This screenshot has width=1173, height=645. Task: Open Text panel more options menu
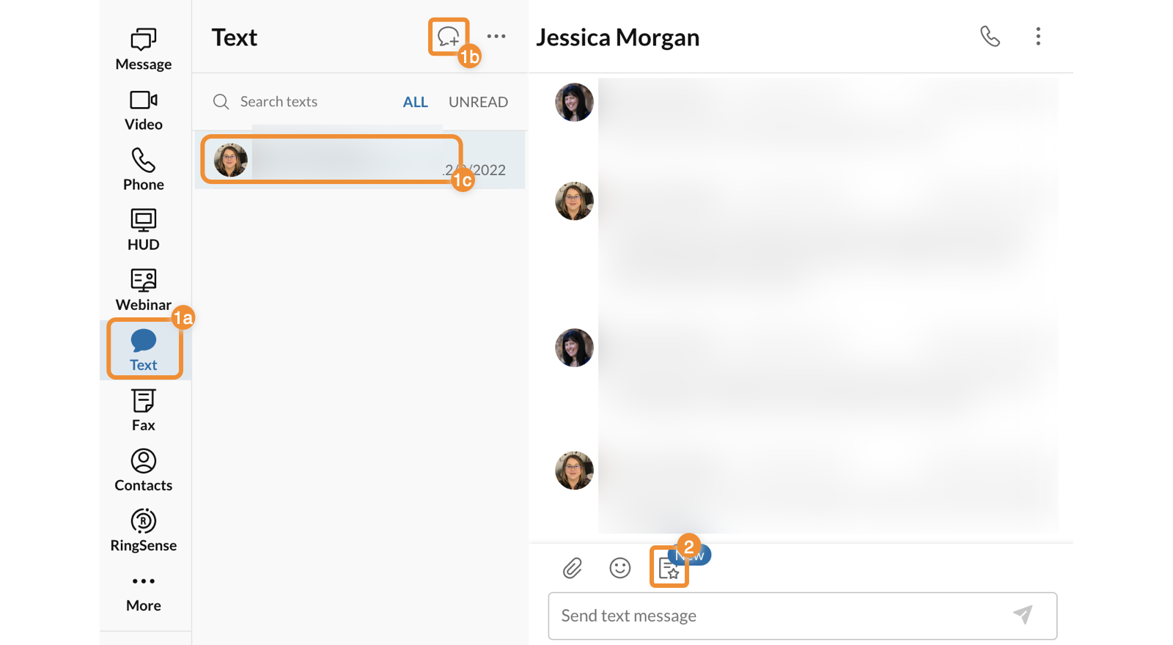coord(496,36)
